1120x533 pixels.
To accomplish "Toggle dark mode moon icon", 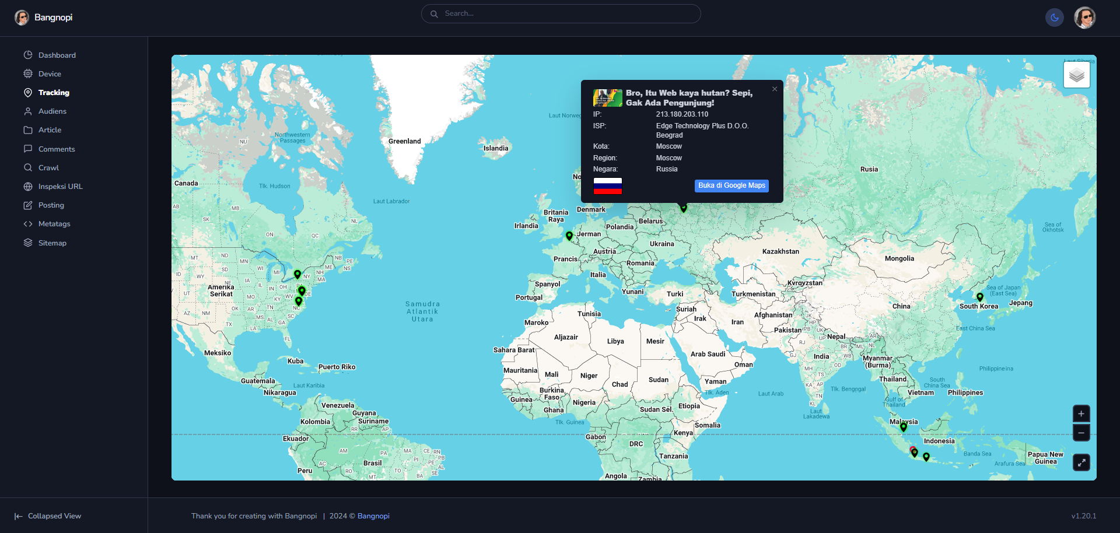I will pyautogui.click(x=1054, y=17).
